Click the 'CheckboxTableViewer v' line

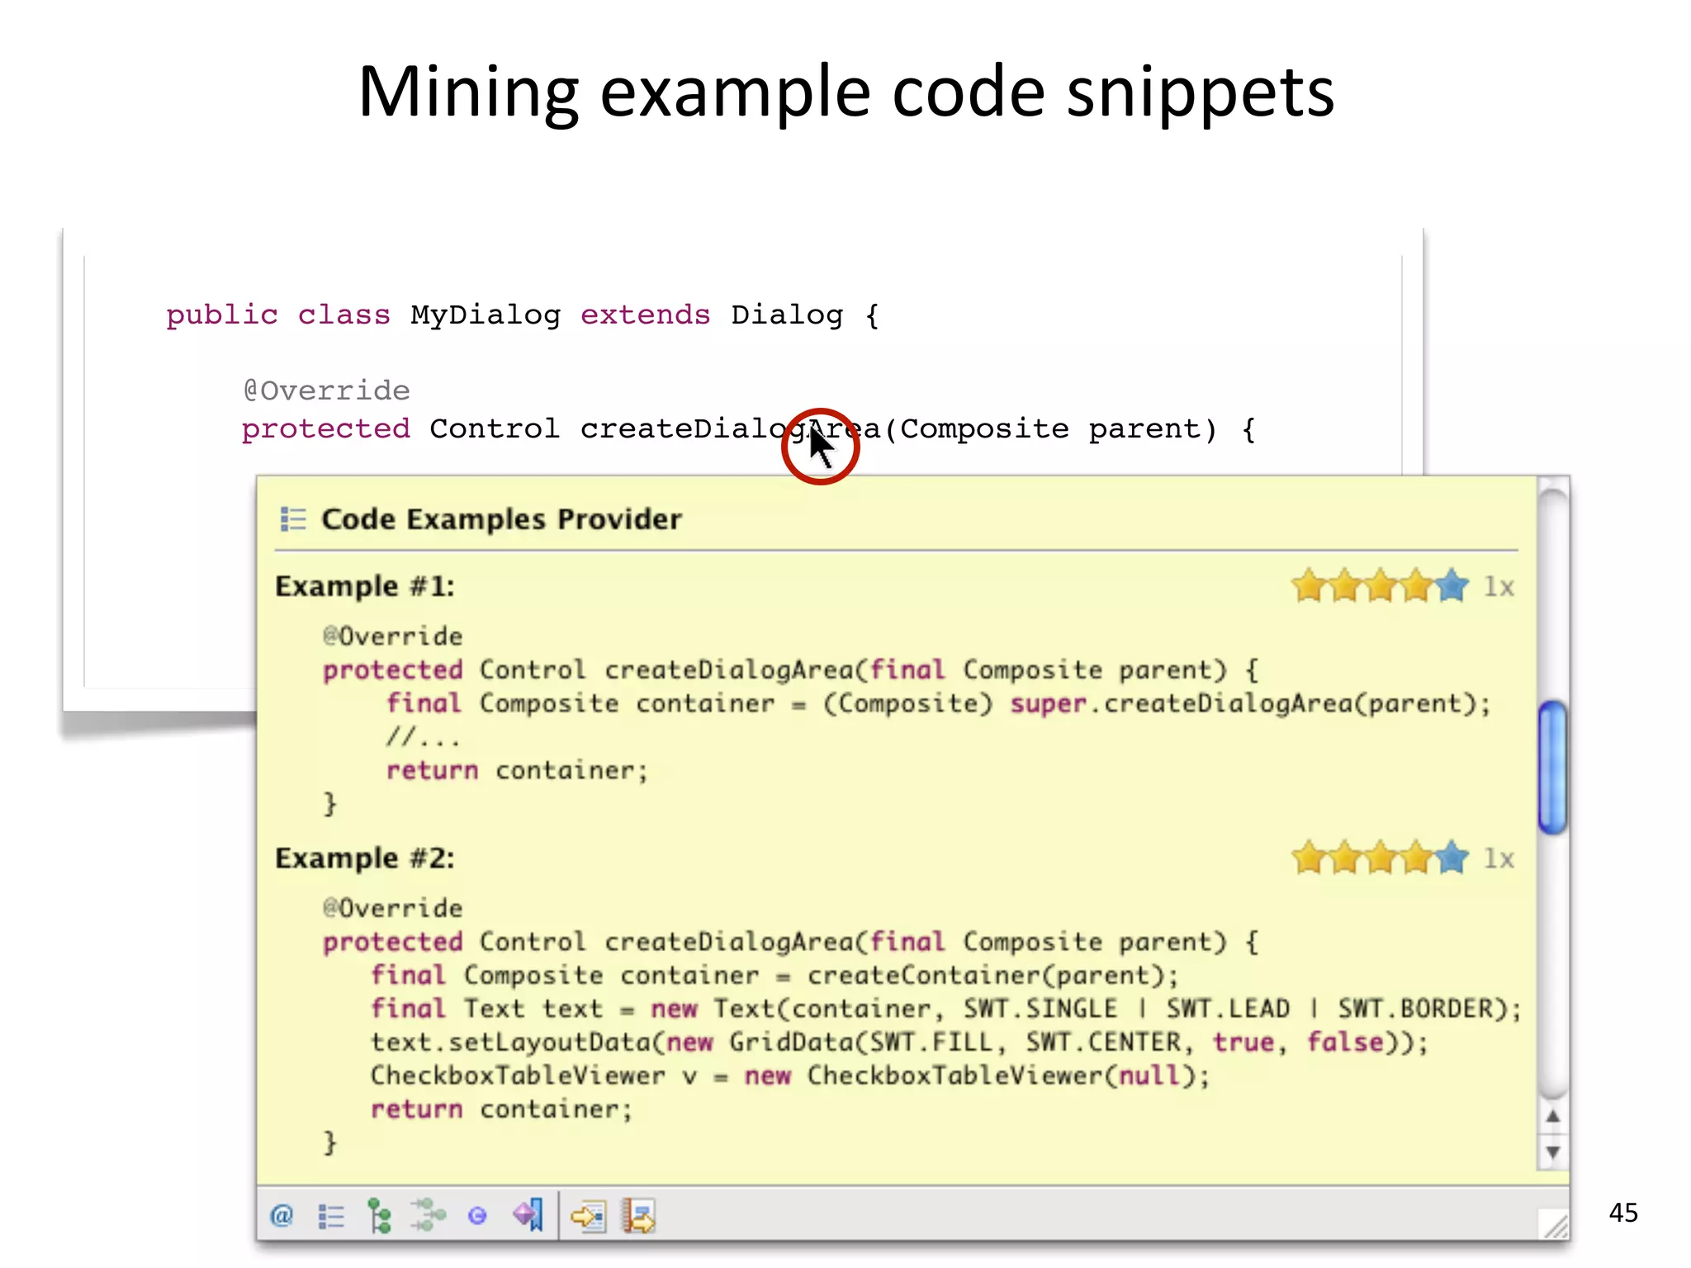pos(790,1076)
